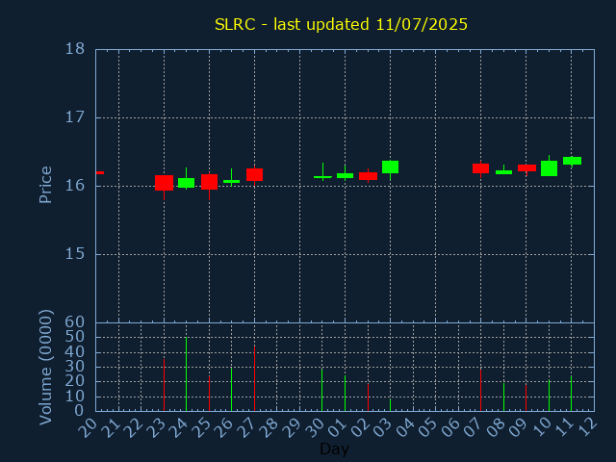Click the day 21 tick label
This screenshot has height=462, width=616.
tap(111, 427)
